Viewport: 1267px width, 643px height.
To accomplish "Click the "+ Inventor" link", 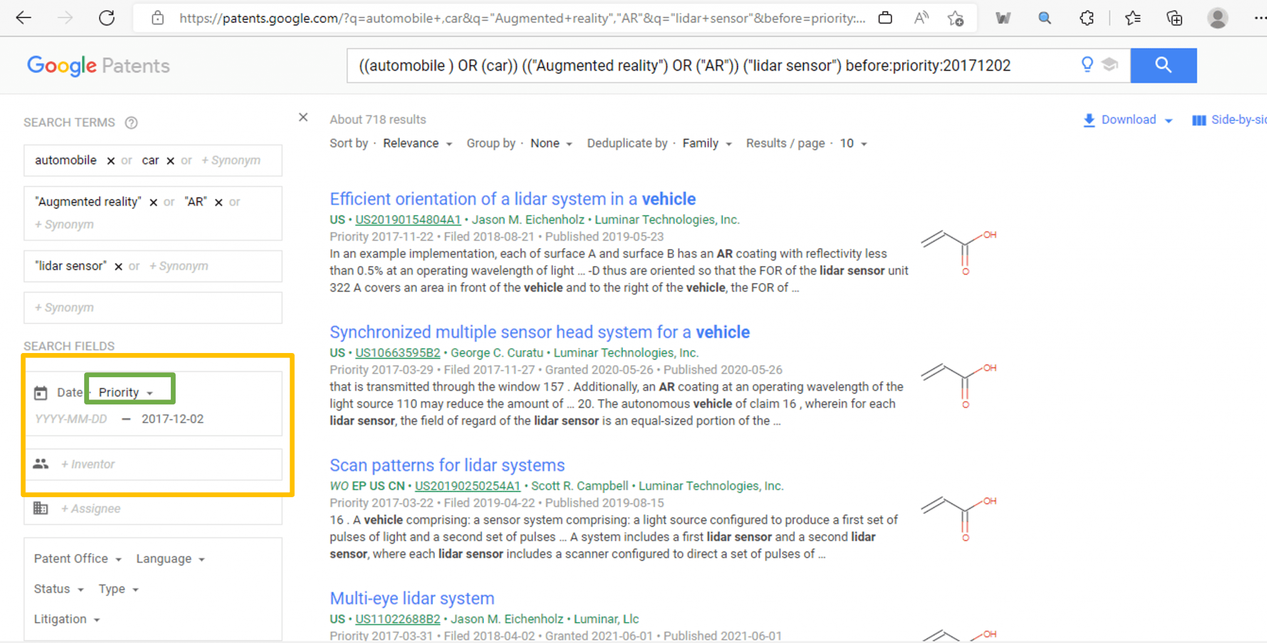I will tap(88, 463).
